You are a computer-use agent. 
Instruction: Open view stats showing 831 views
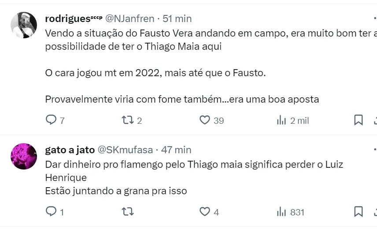281,212
